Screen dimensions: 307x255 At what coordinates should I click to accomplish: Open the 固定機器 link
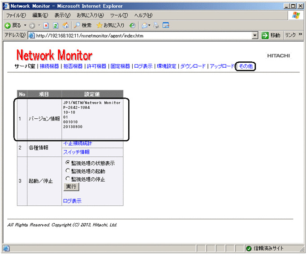pyautogui.click(x=120, y=66)
